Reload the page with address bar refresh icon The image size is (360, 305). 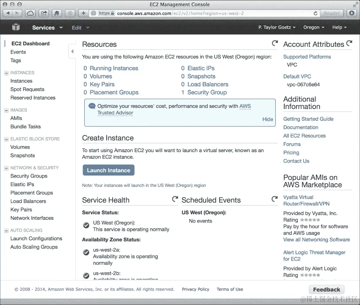pos(315,13)
